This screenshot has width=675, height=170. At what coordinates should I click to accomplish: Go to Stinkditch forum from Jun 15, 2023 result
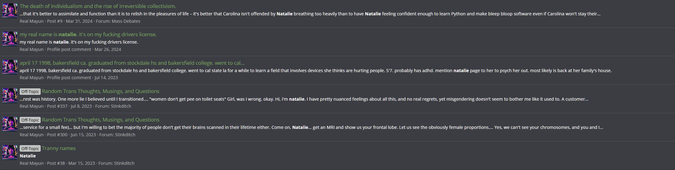click(125, 135)
